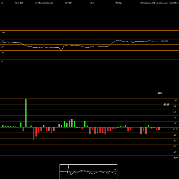Click the RSI value label 59.39
Viewport: 179px width, 179px height.
pyautogui.click(x=165, y=41)
